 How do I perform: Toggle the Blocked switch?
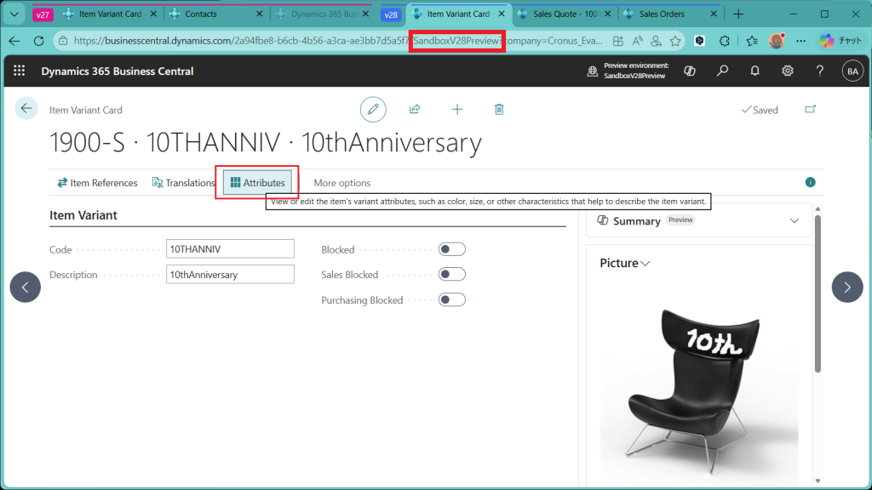click(451, 249)
